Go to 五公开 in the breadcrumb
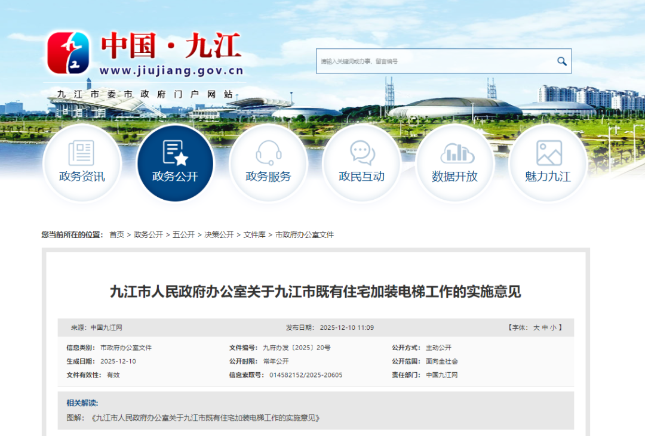The width and height of the screenshot is (645, 436). coord(183,234)
